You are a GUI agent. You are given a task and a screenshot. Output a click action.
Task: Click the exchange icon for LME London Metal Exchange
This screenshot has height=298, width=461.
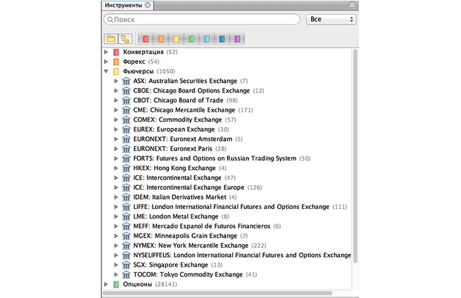(x=126, y=217)
